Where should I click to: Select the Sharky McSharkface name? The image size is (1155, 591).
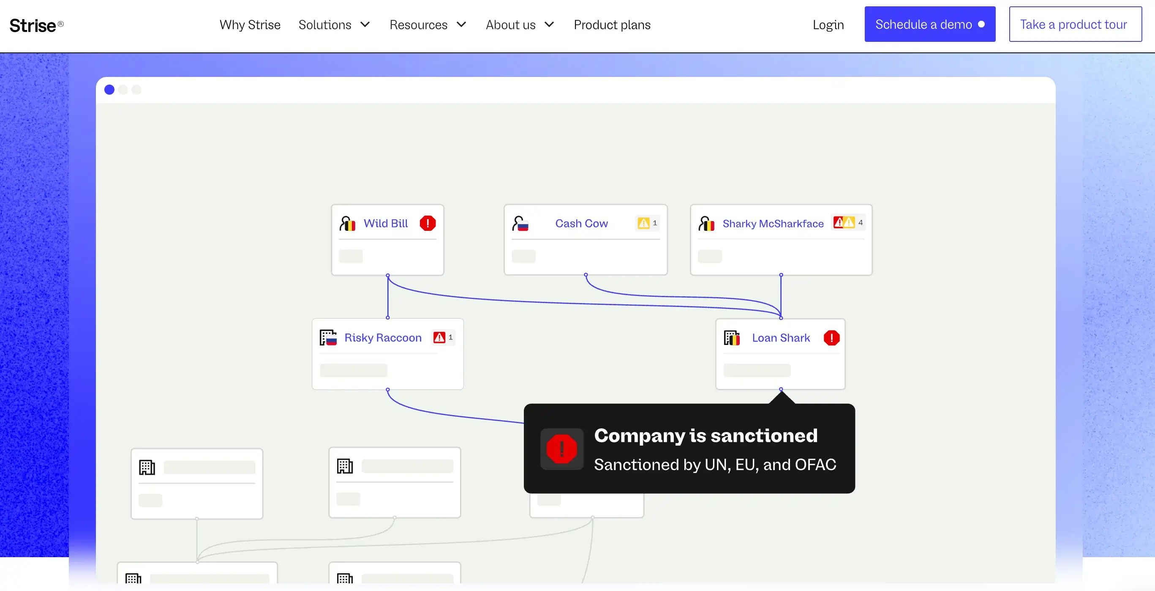(x=773, y=223)
